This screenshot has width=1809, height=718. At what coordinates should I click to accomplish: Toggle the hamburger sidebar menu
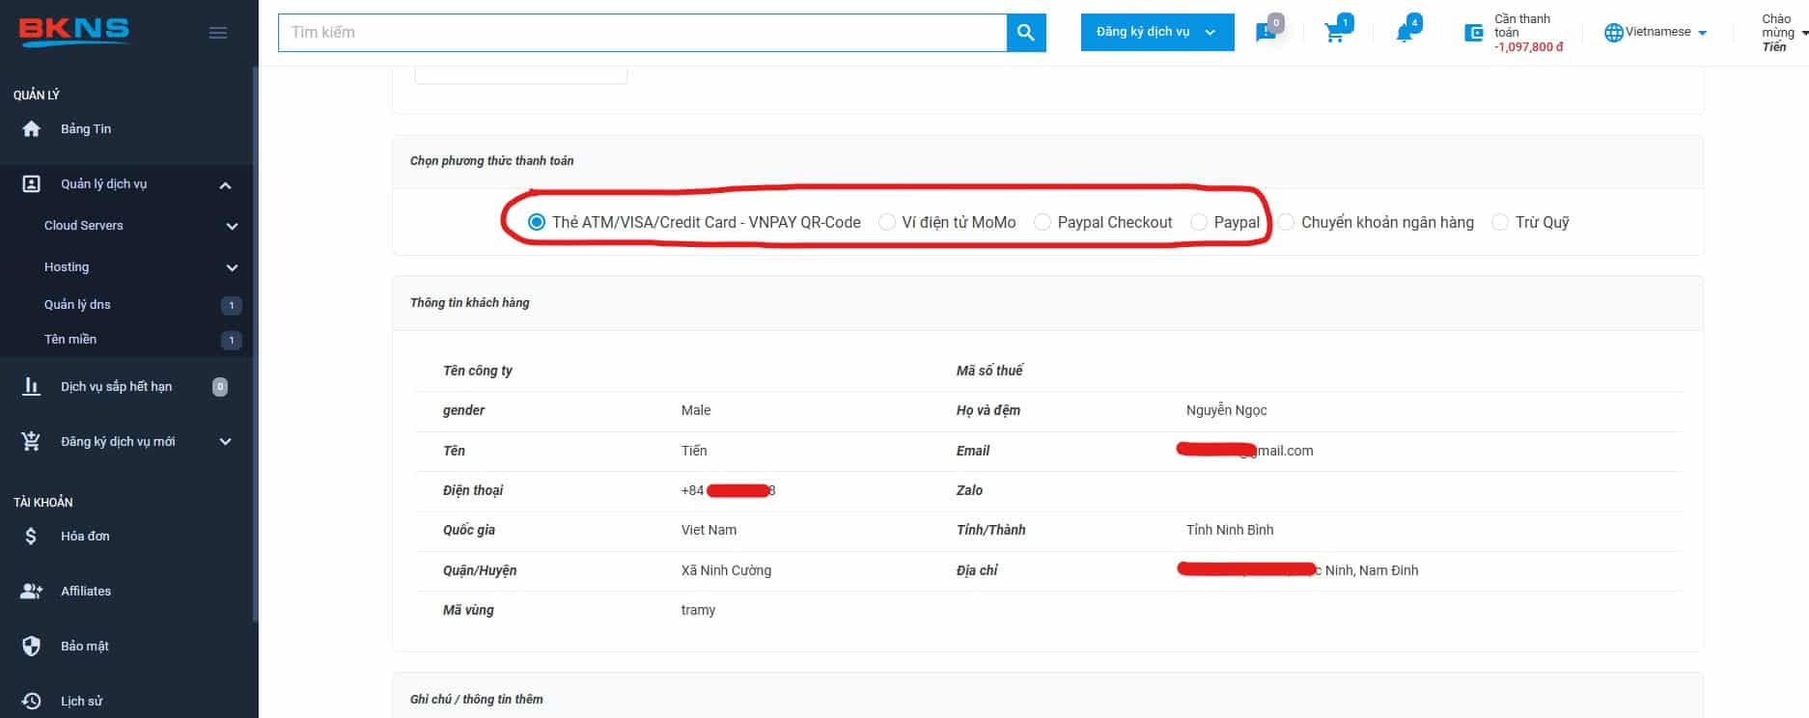coord(218,33)
